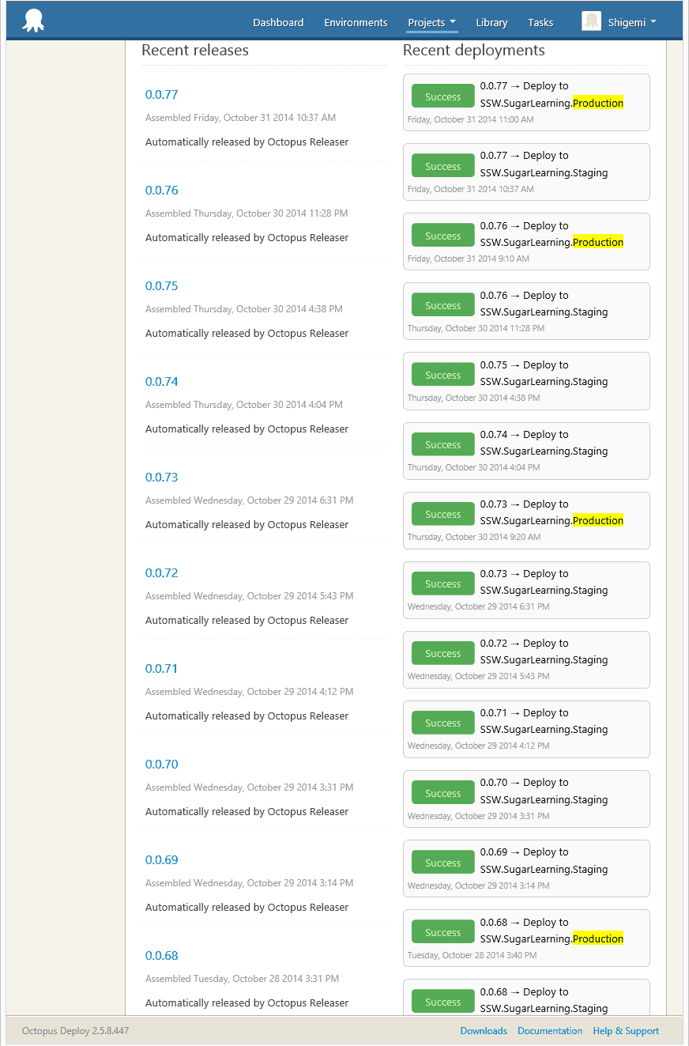Image resolution: width=689 pixels, height=1046 pixels.
Task: Open the Projects dropdown menu
Action: (431, 22)
